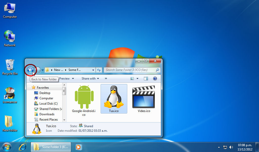The image size is (259, 152).
Task: Expand arrow before 'Some F...' breadcrumb
Action: coord(66,70)
